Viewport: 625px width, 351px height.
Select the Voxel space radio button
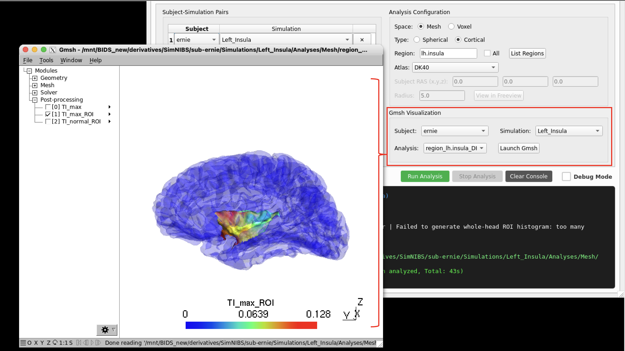coord(451,27)
